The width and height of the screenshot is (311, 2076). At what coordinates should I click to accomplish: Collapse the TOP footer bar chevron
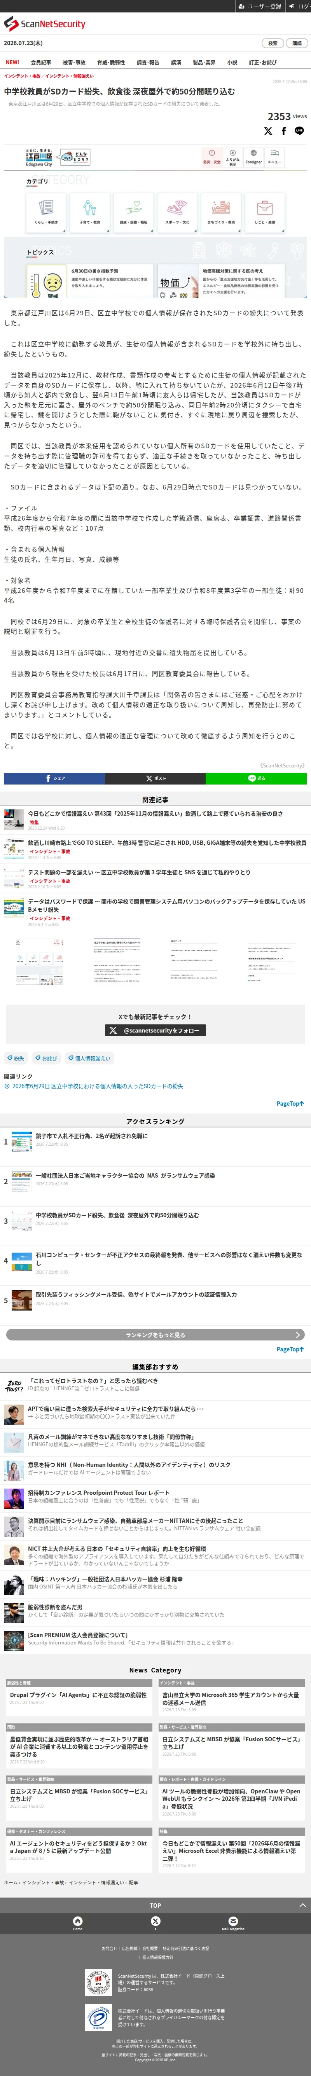click(x=302, y=1905)
